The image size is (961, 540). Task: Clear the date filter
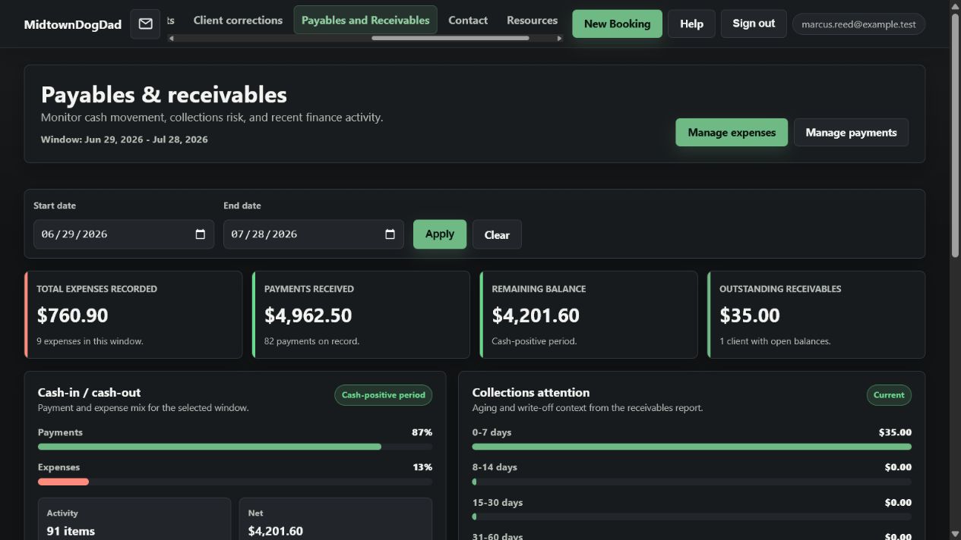click(x=497, y=234)
